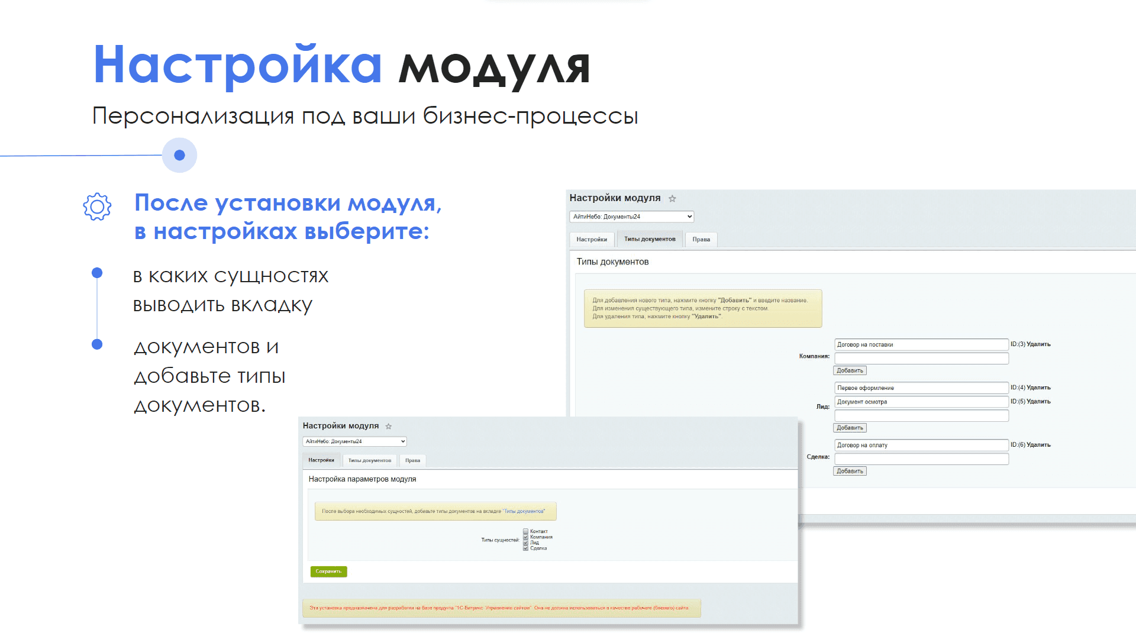Toggle the Компания entity checkbox
The width and height of the screenshot is (1136, 639).
tap(525, 537)
